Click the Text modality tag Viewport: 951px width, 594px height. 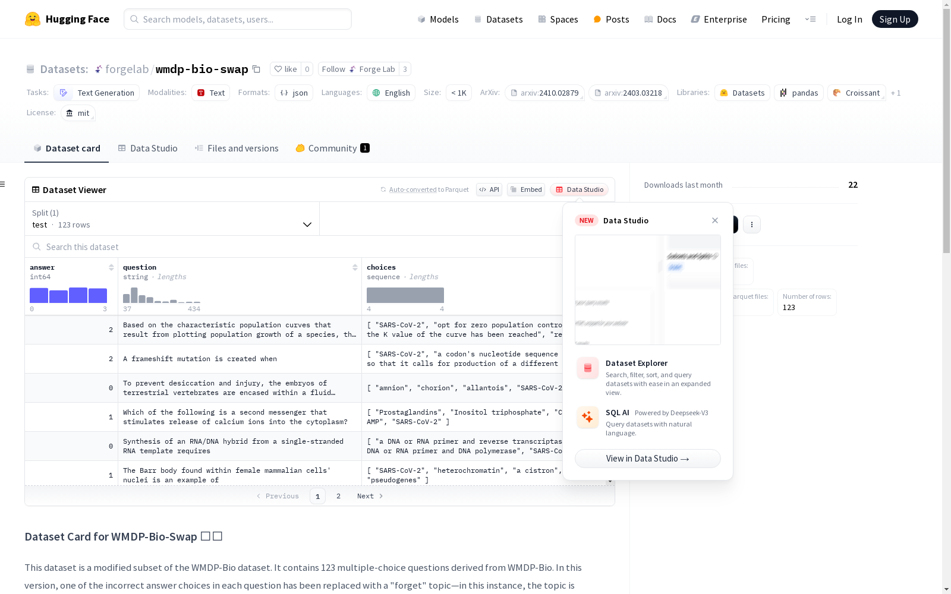pyautogui.click(x=211, y=93)
